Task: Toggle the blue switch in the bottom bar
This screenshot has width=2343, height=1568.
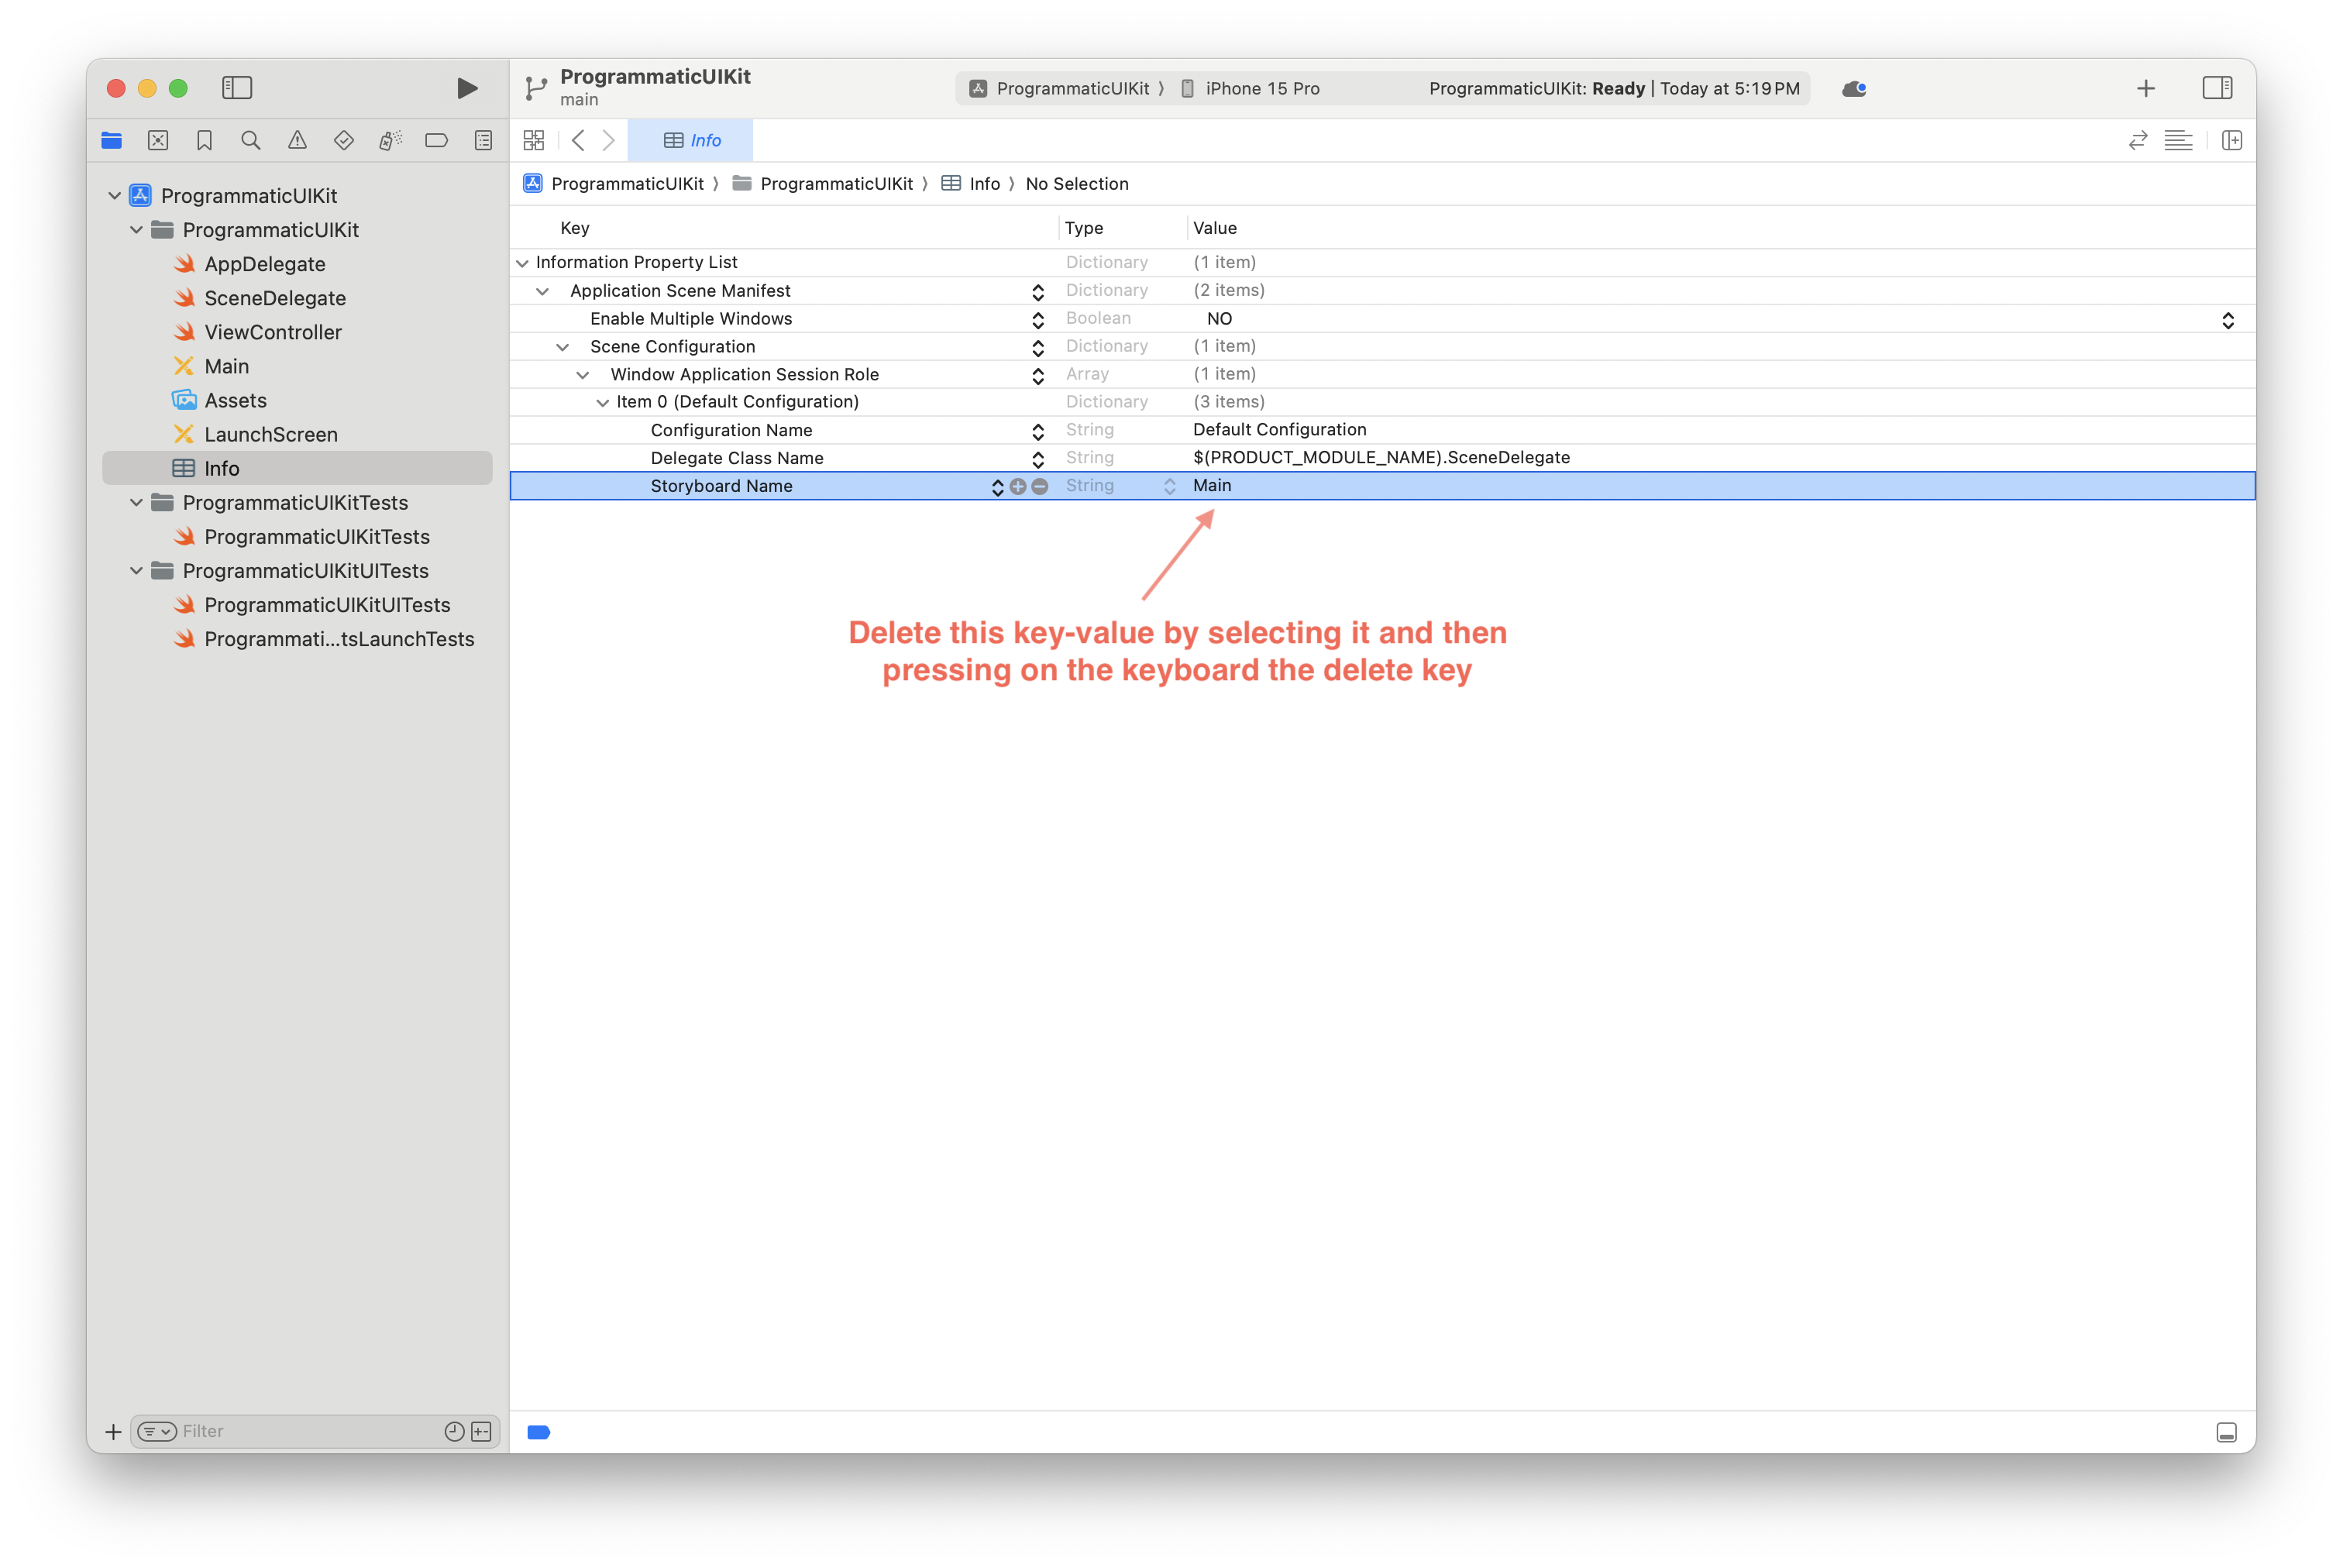Action: pos(539,1432)
